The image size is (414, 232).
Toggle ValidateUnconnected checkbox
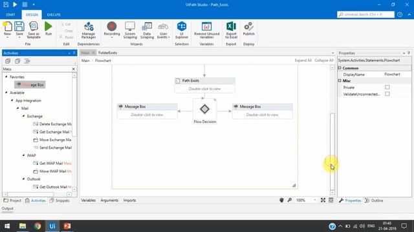[387, 94]
